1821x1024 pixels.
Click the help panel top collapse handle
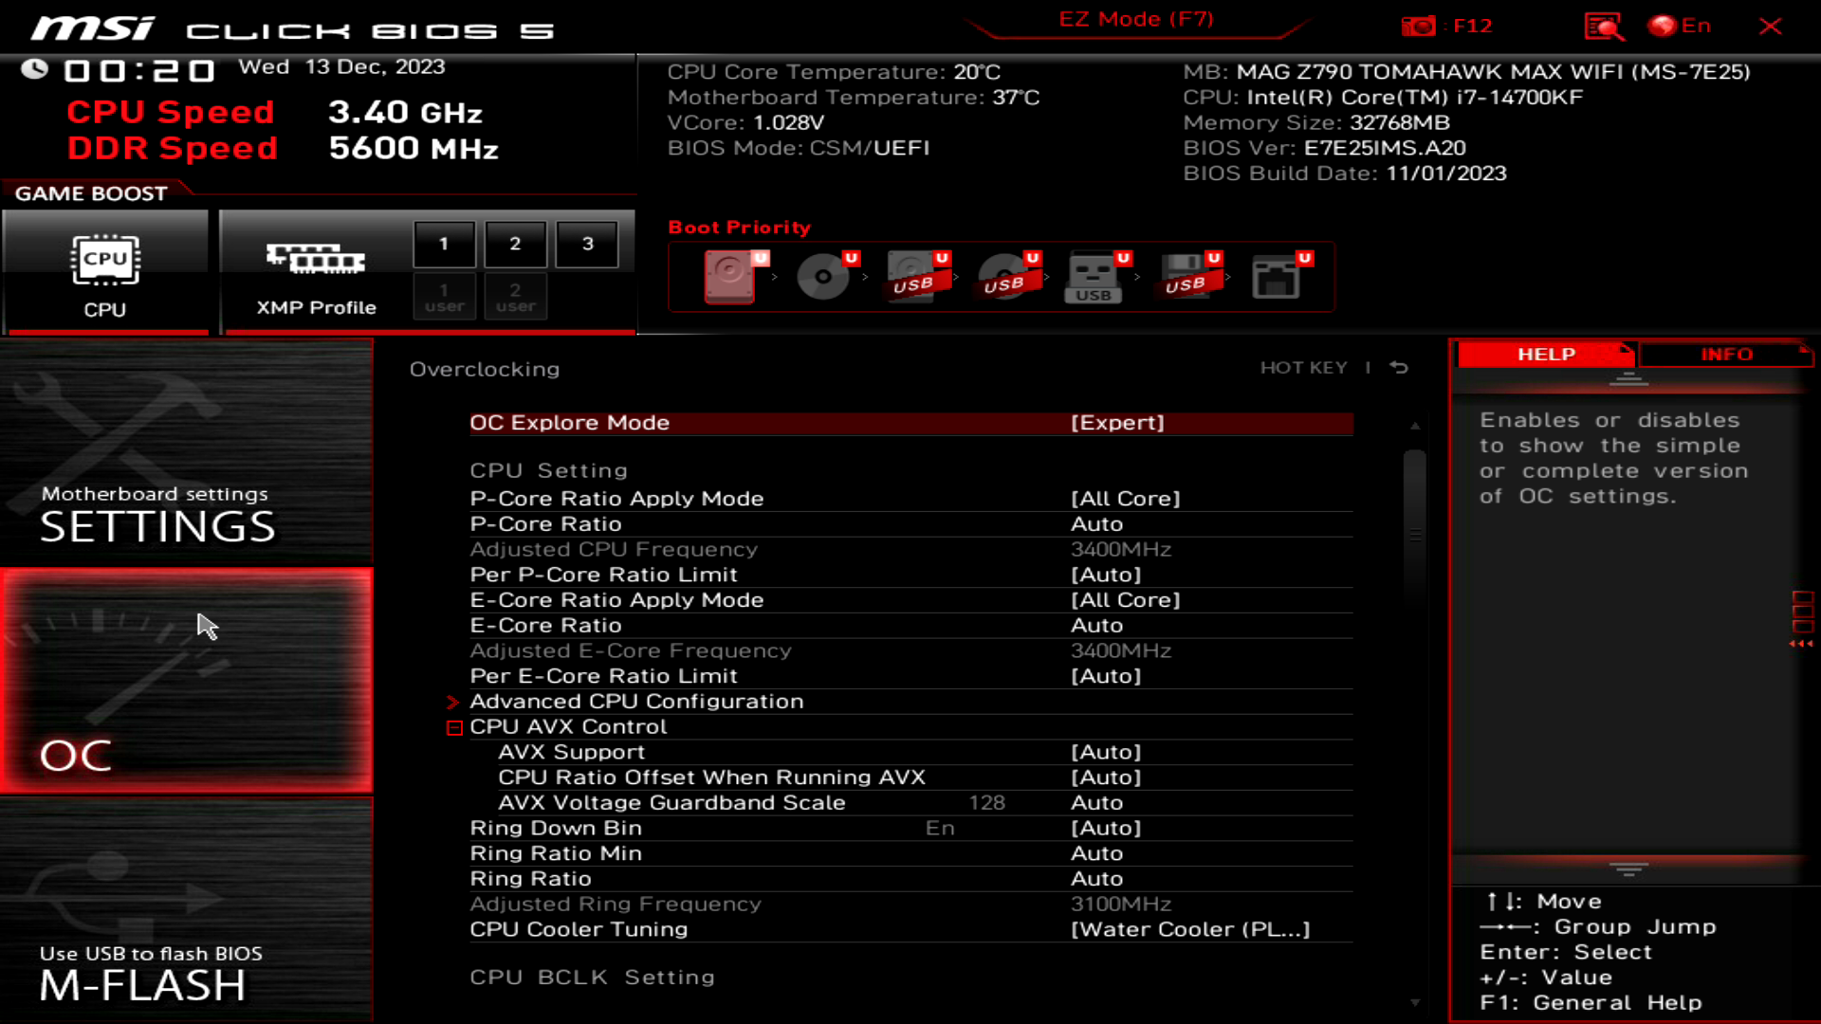[x=1628, y=379]
